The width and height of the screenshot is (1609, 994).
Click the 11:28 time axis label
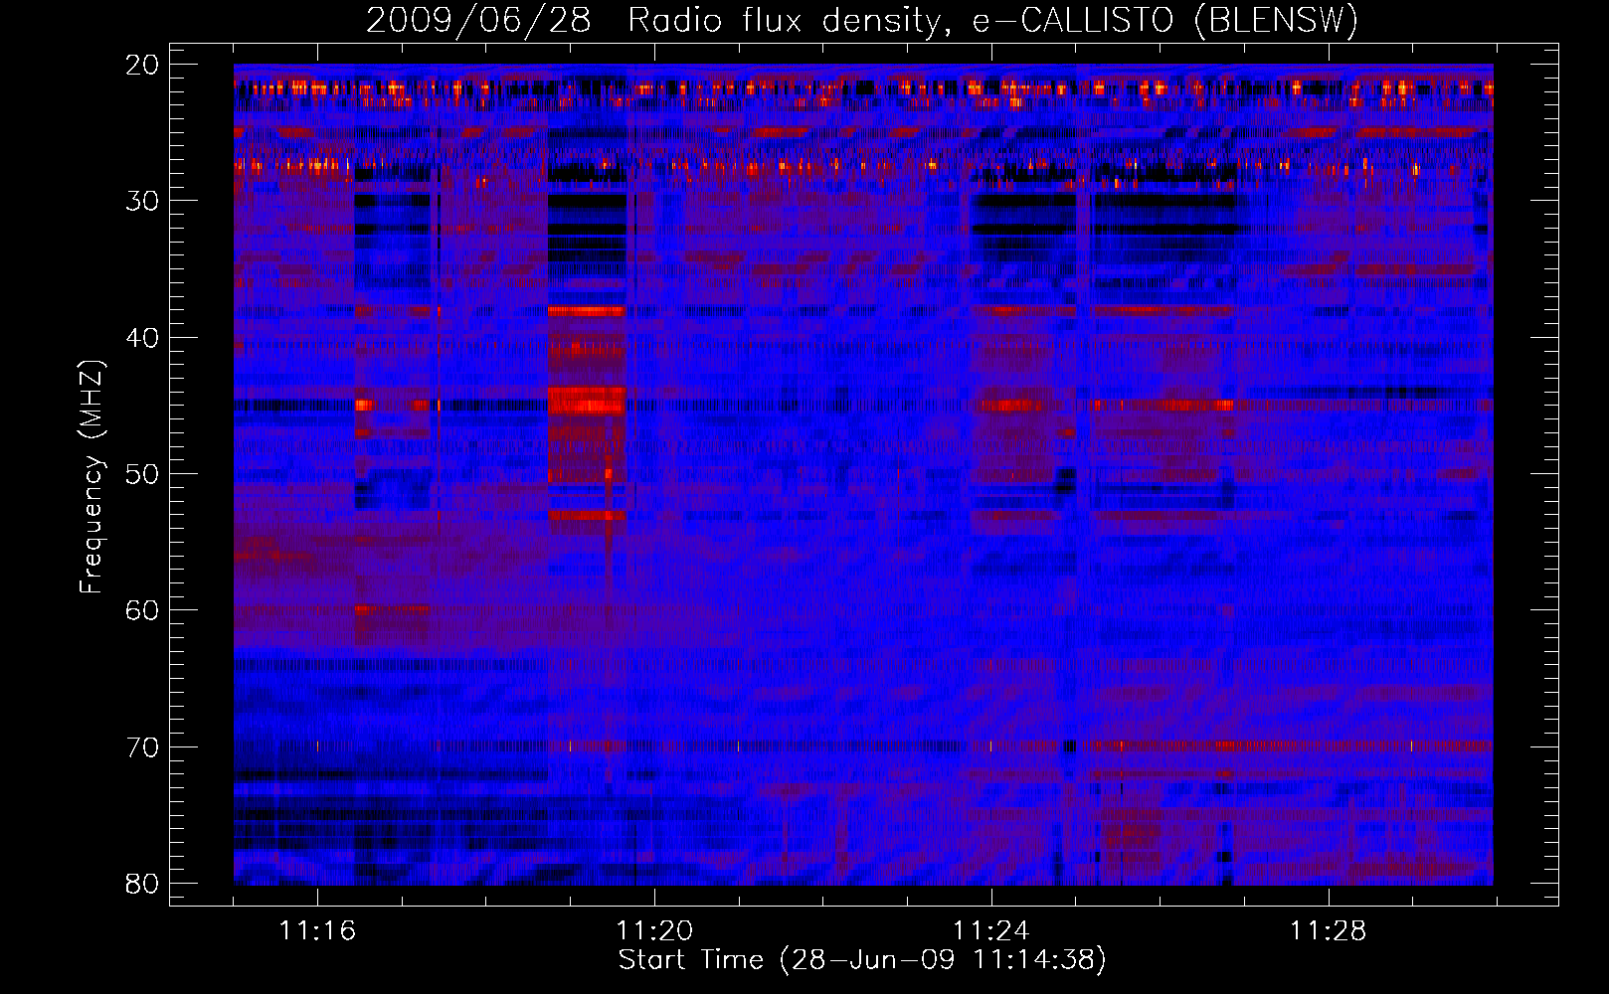point(1329,931)
